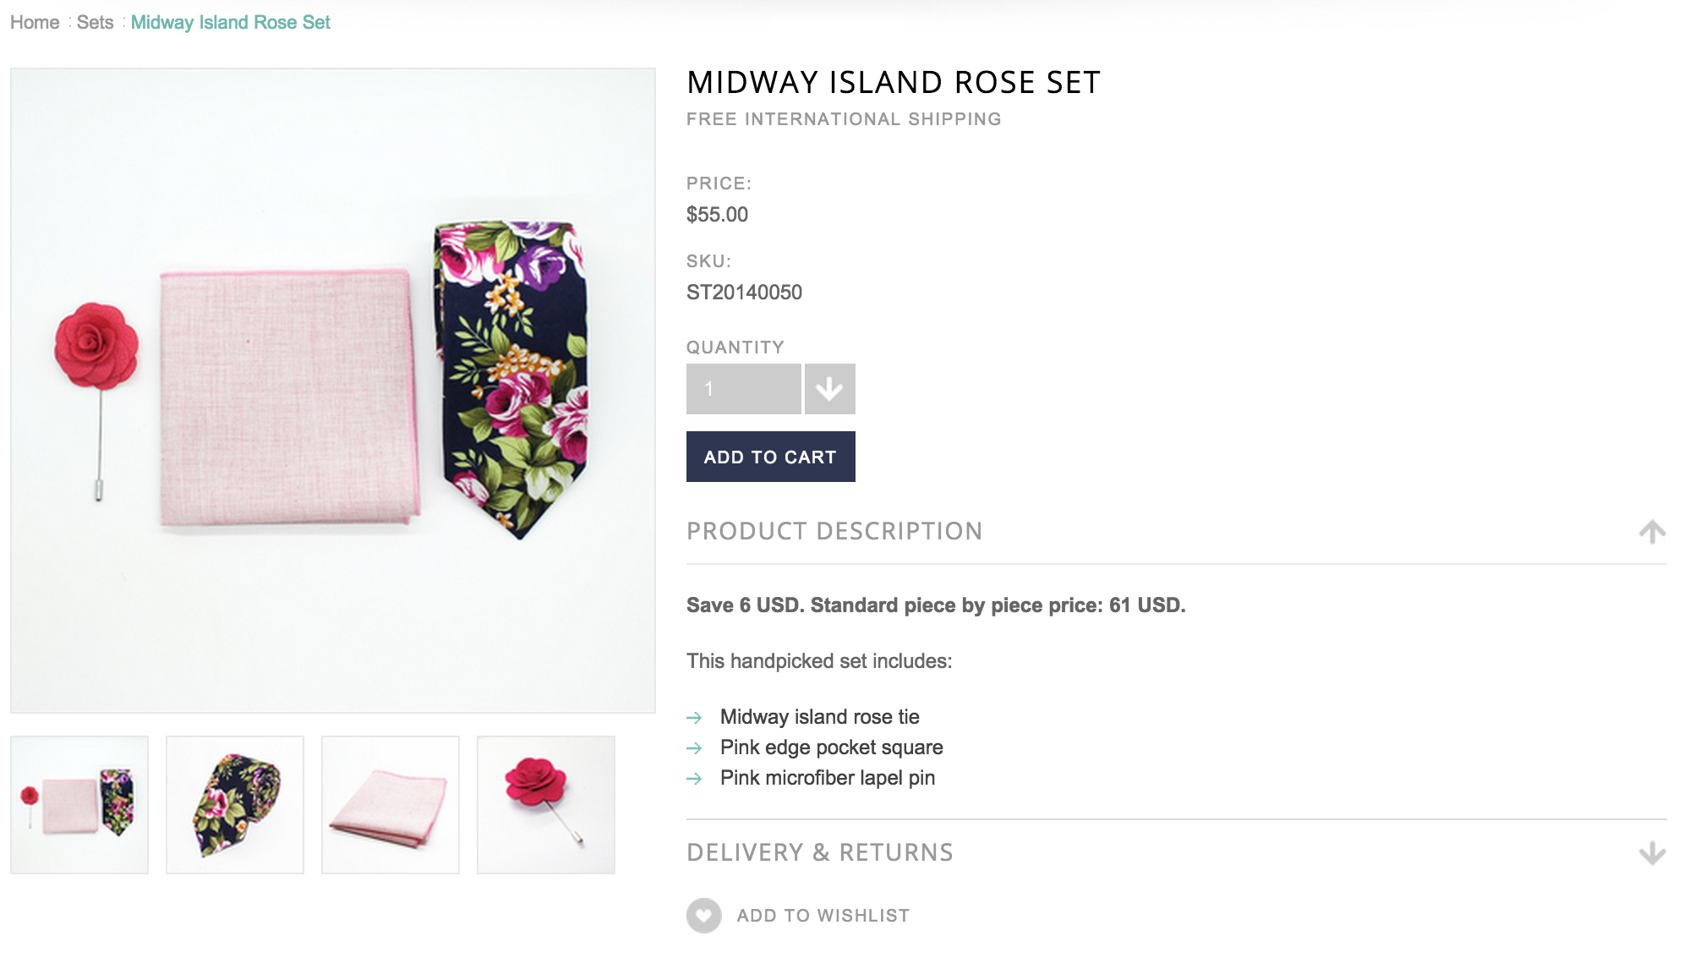Click the Midway Island Rose Set breadcrumb

[230, 23]
